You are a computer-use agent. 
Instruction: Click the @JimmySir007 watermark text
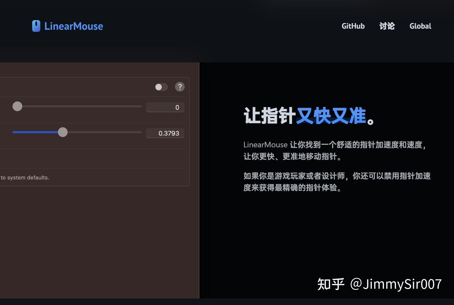[x=379, y=284]
